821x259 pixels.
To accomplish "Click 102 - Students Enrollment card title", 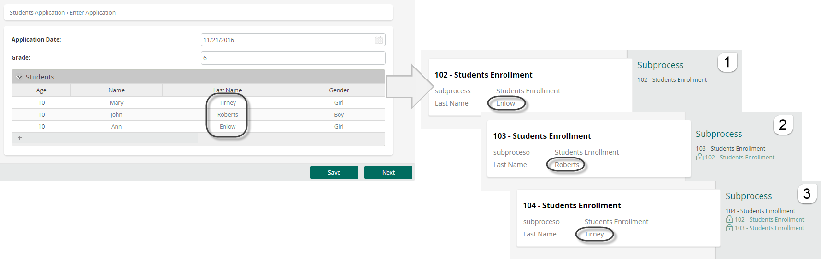I will (483, 75).
